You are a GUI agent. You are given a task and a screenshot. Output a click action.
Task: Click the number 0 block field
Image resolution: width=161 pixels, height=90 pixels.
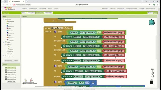[x=93, y=83]
